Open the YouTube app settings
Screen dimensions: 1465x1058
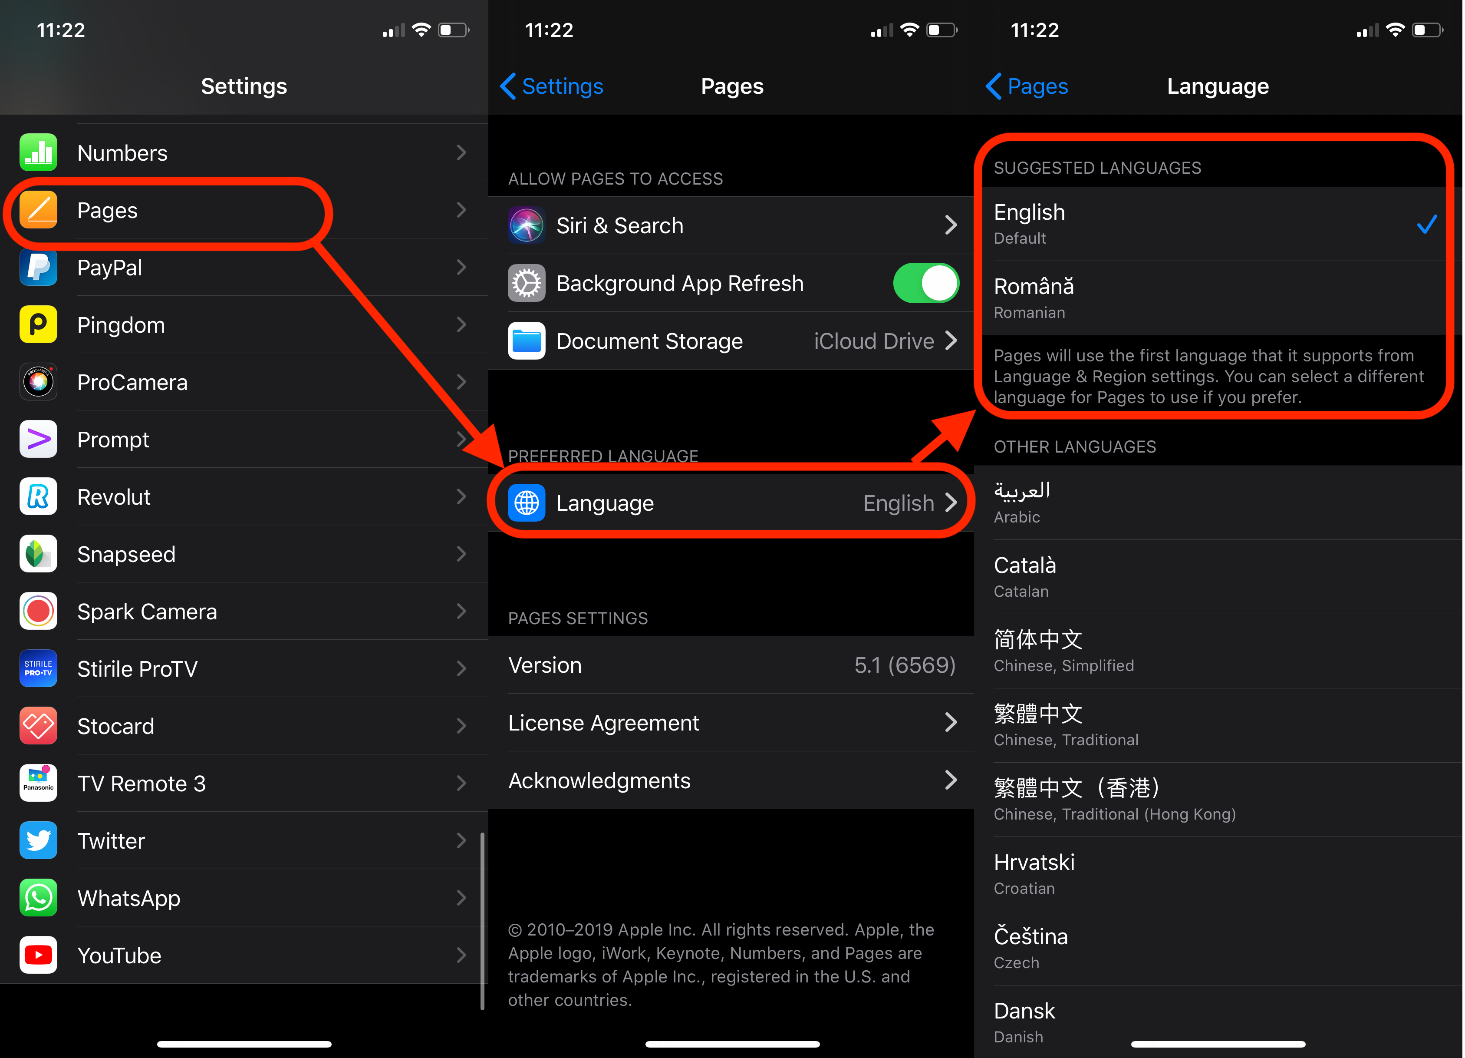[244, 956]
